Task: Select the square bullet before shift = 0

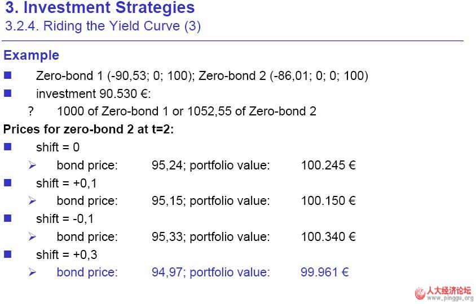Action: point(7,147)
